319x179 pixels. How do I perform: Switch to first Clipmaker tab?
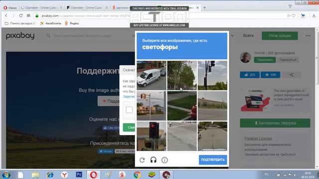pyautogui.click(x=42, y=8)
